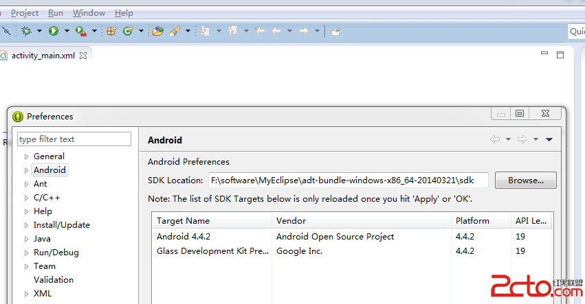
Task: Click the Open Type folder icon
Action: tap(158, 32)
